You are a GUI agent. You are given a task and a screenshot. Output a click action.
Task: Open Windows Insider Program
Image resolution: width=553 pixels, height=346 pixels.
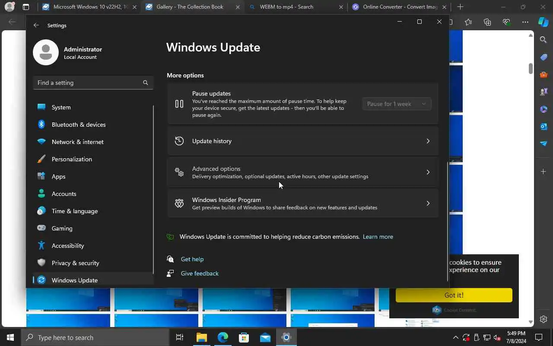click(x=303, y=203)
